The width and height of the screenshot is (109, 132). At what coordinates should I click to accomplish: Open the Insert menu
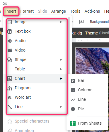coord(11,11)
